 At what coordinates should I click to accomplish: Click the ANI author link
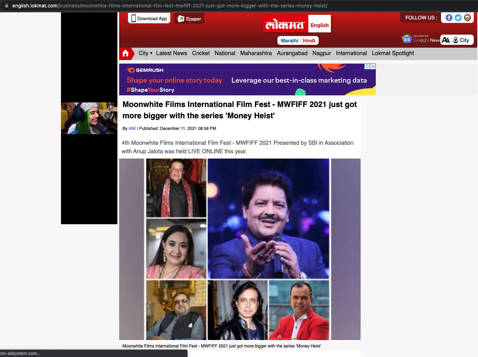[132, 129]
